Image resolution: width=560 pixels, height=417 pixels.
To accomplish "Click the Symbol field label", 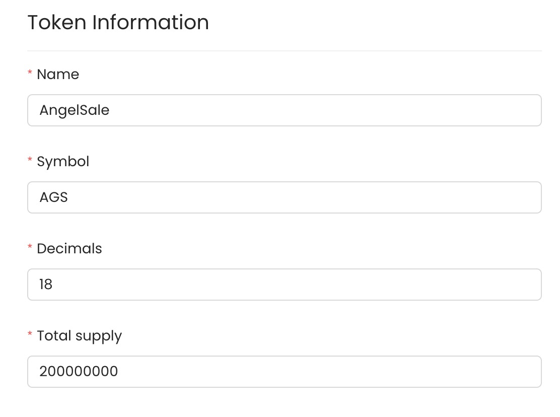I will pyautogui.click(x=63, y=162).
